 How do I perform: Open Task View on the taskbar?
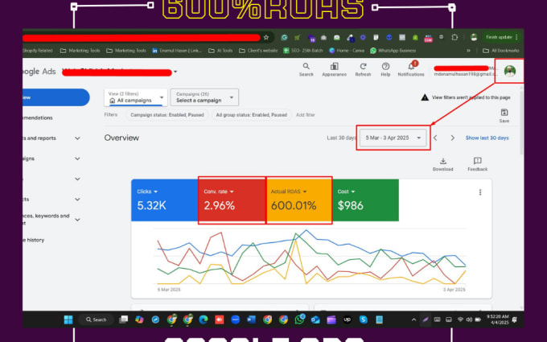click(x=123, y=319)
